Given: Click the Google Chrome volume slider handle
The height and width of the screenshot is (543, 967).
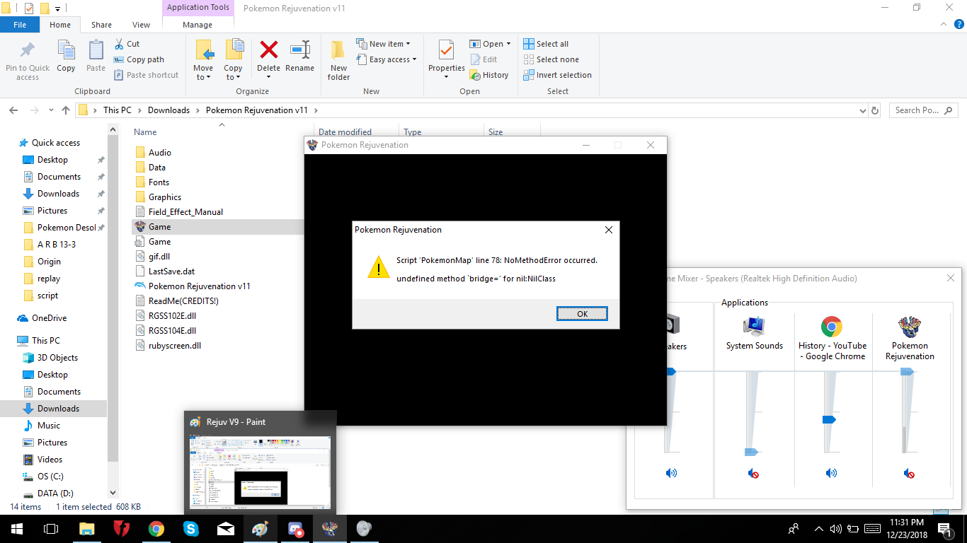Looking at the screenshot, I should (x=830, y=419).
